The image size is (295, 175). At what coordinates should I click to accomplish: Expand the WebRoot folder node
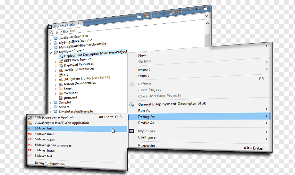[55, 94]
